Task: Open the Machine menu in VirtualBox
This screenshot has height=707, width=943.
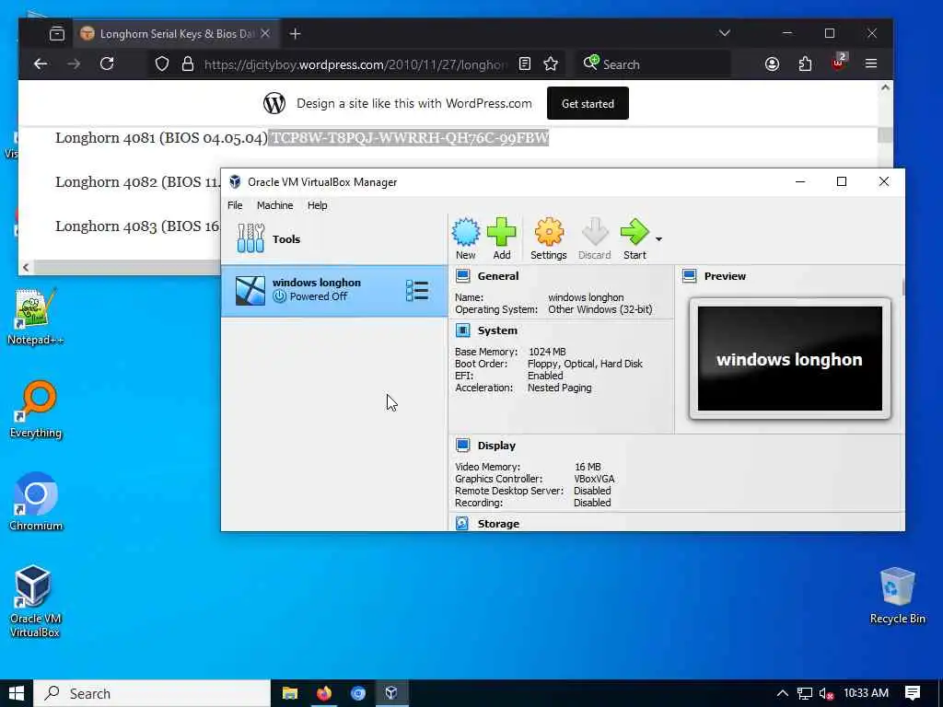Action: (x=274, y=205)
